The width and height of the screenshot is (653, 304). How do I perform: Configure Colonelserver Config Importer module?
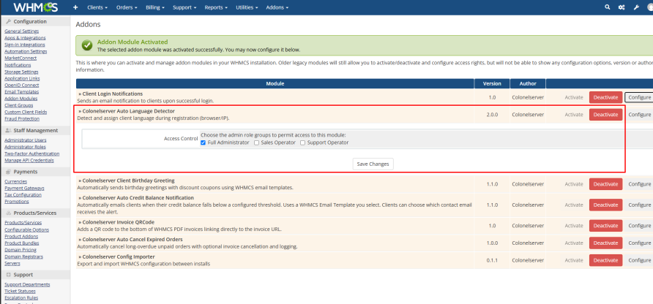[639, 260]
